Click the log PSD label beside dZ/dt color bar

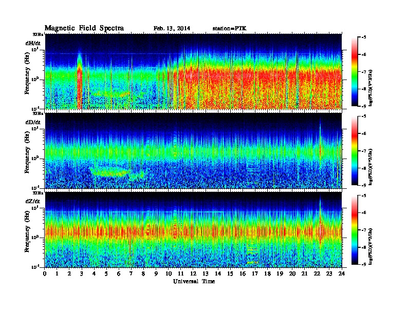coord(371,246)
